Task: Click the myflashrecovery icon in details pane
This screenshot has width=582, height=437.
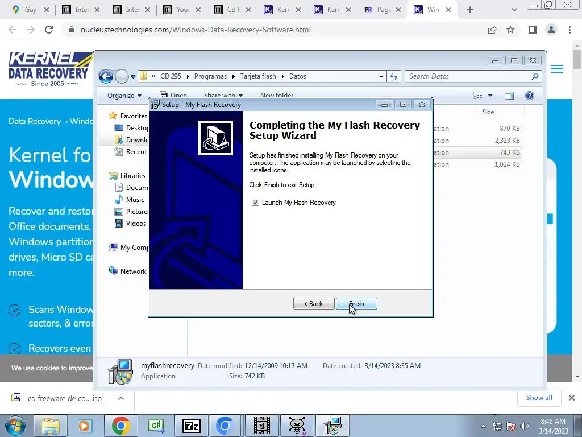Action: point(120,371)
